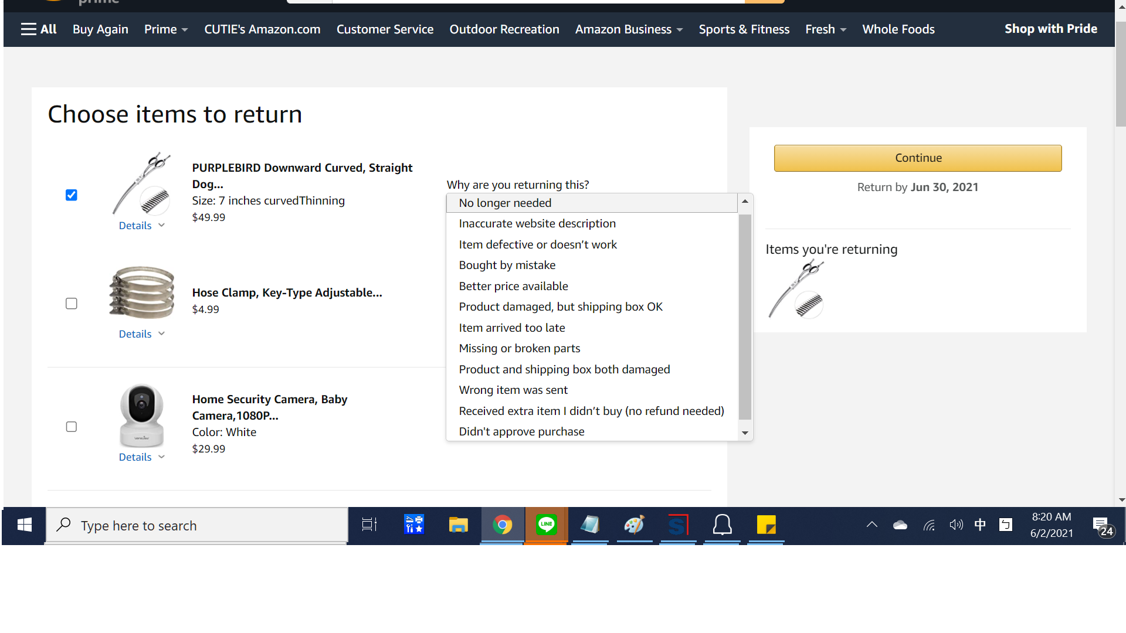This screenshot has height=633, width=1126.
Task: Open the All hamburger menu
Action: point(39,29)
